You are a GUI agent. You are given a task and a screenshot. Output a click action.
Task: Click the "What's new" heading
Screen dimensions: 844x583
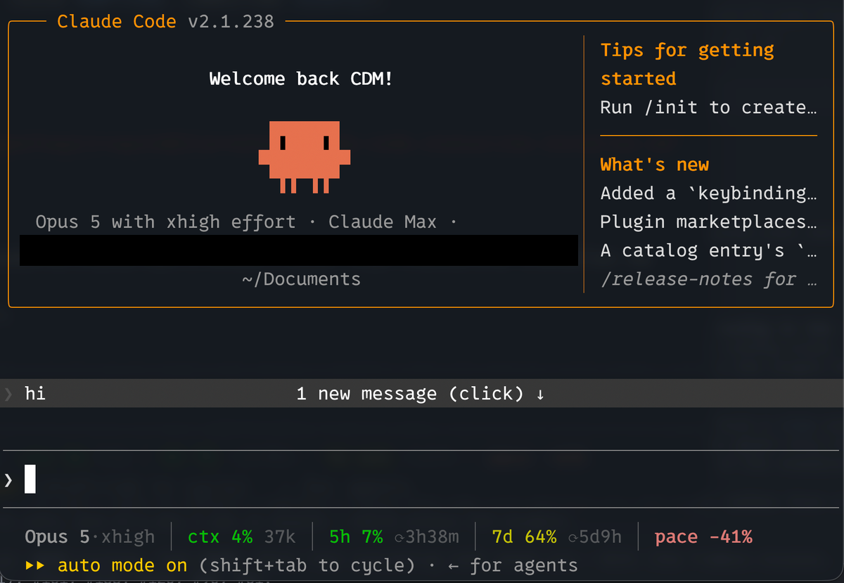pos(655,165)
